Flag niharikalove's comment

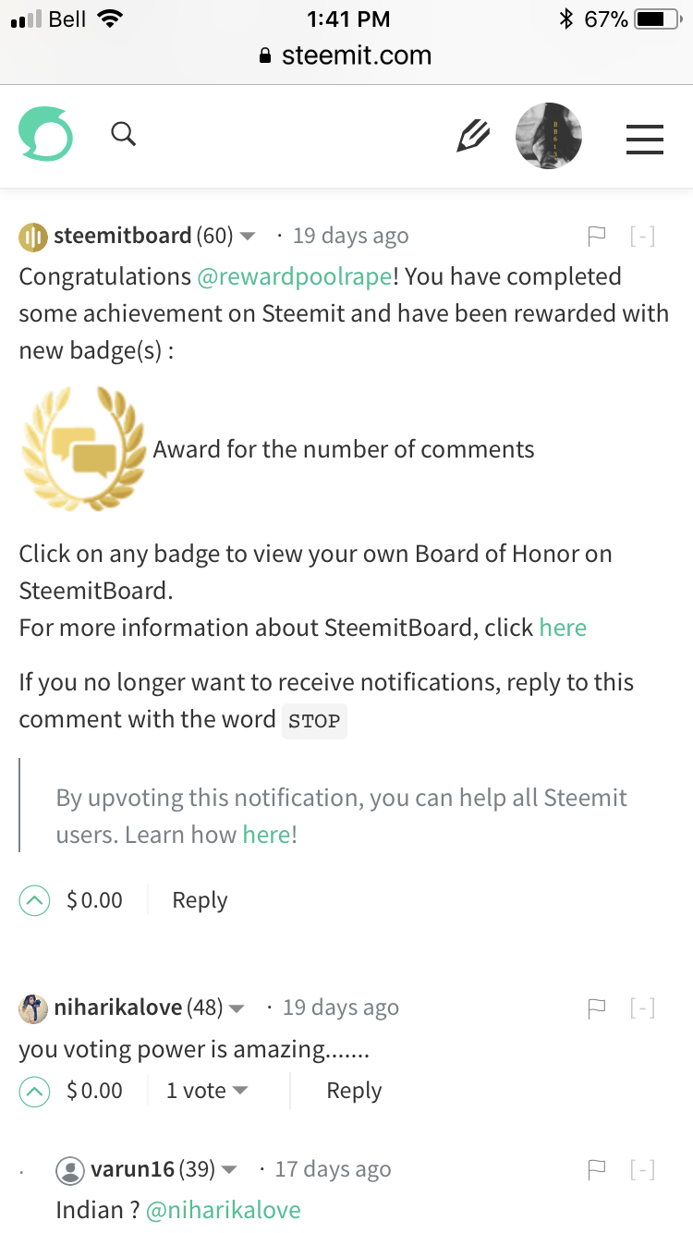pos(597,1008)
